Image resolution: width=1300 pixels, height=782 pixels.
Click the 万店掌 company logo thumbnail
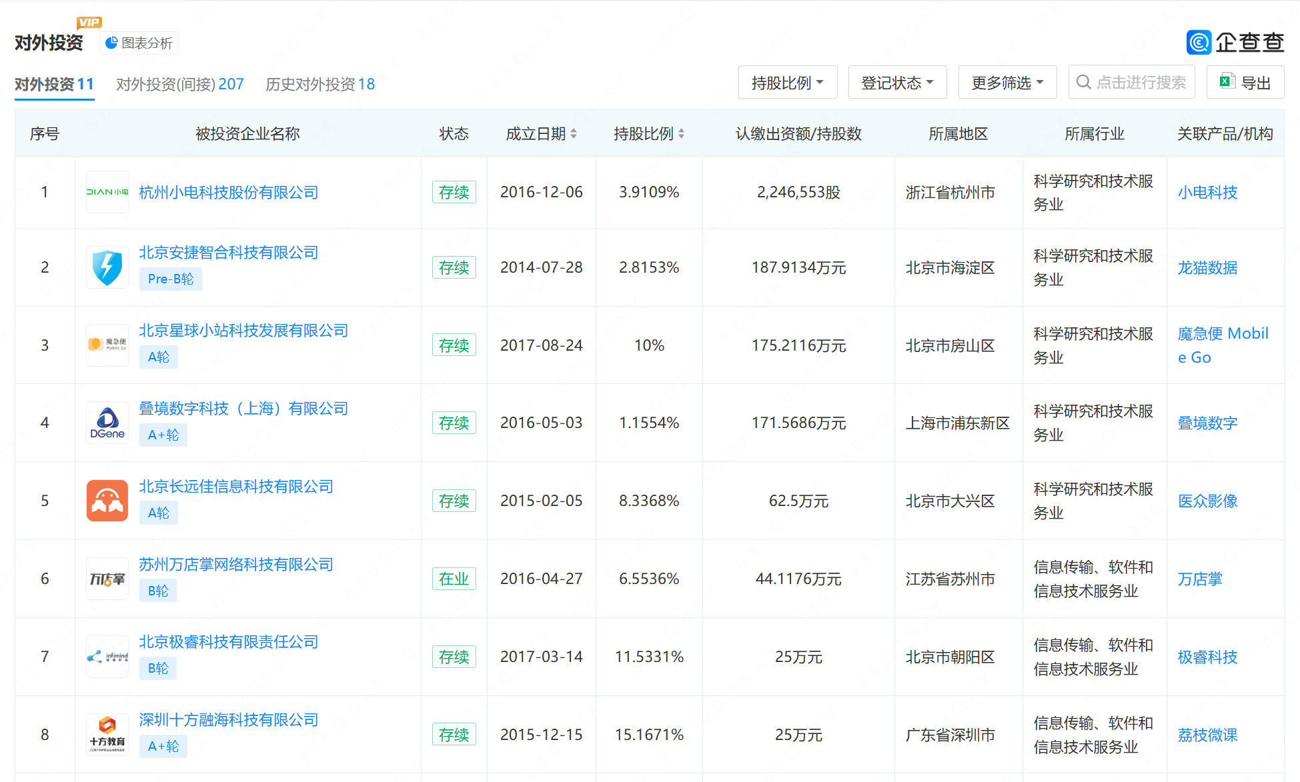[x=107, y=579]
